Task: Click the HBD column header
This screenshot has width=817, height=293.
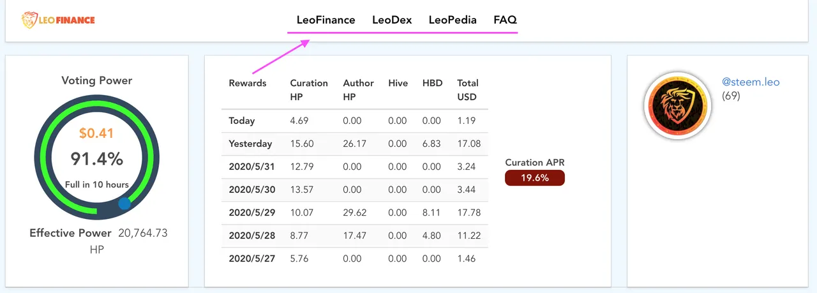Action: click(432, 83)
